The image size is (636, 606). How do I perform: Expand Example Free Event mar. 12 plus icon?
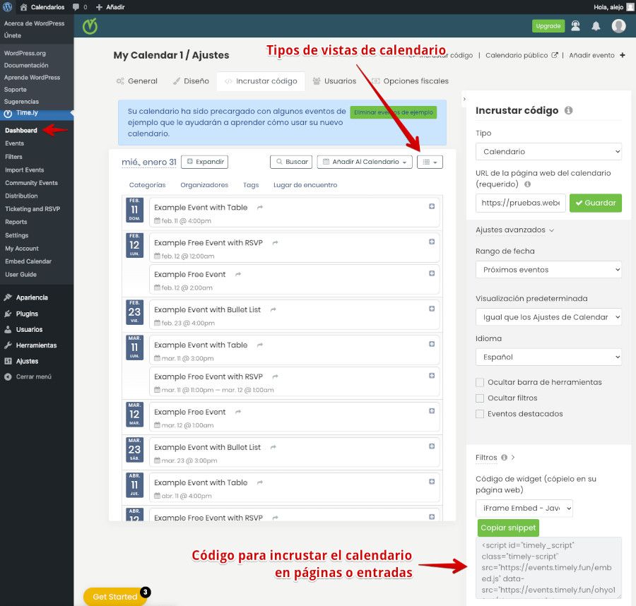tap(432, 410)
